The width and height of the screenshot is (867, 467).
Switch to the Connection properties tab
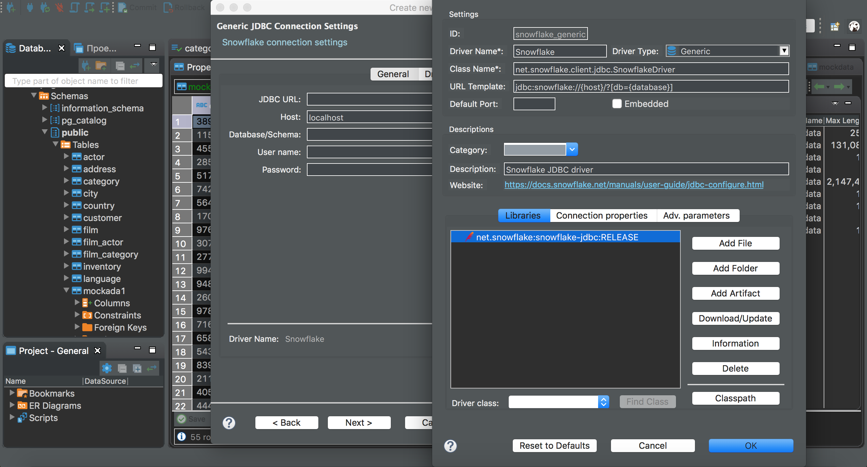click(x=601, y=215)
